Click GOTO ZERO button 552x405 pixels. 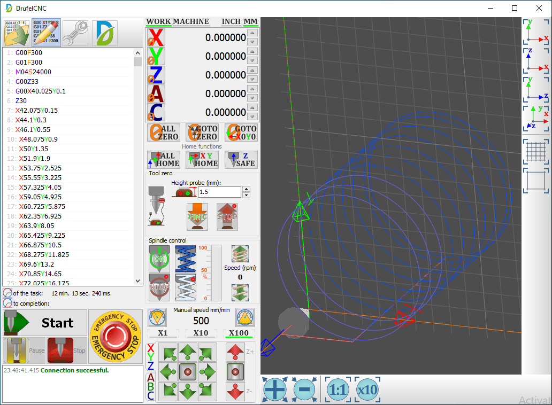202,132
